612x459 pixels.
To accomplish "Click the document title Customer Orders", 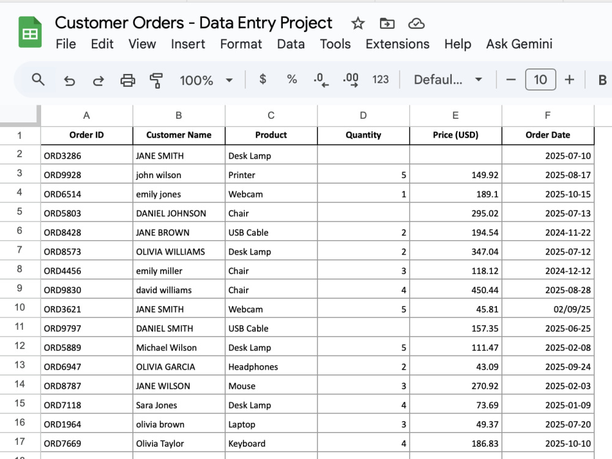I will tap(193, 23).
